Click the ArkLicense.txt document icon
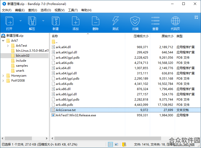Screen dimensions: 201x148 pos(53,110)
